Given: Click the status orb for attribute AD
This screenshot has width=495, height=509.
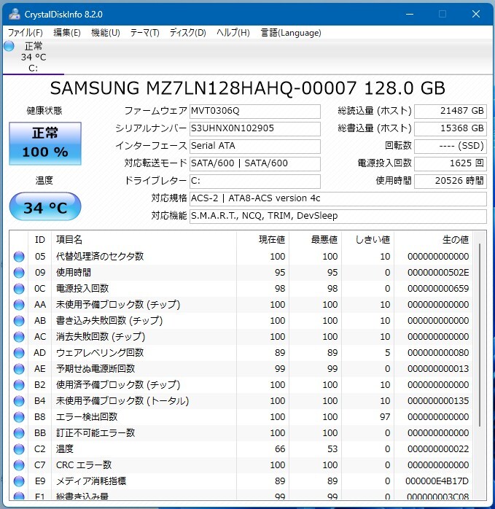Looking at the screenshot, I should [19, 352].
